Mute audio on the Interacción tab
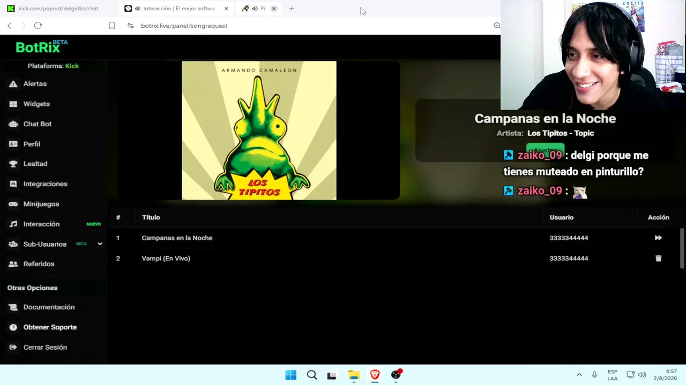 [x=138, y=9]
